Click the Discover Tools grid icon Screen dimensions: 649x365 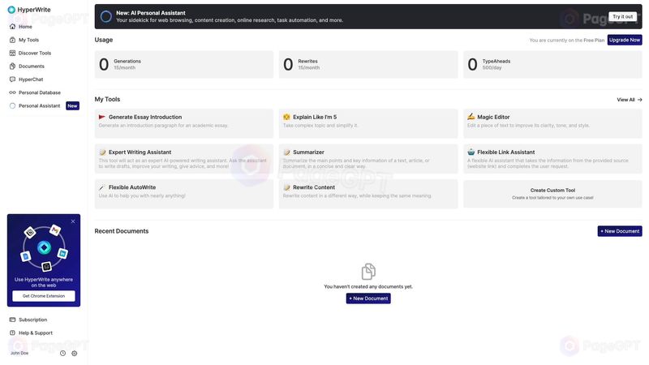(12, 53)
